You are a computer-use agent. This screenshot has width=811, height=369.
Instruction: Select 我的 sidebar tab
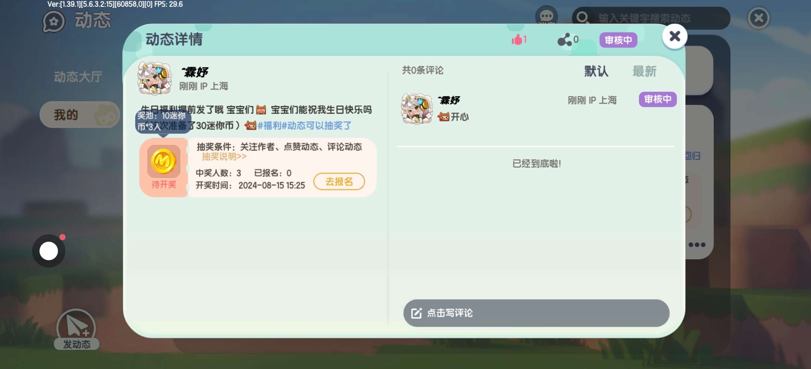coord(80,114)
